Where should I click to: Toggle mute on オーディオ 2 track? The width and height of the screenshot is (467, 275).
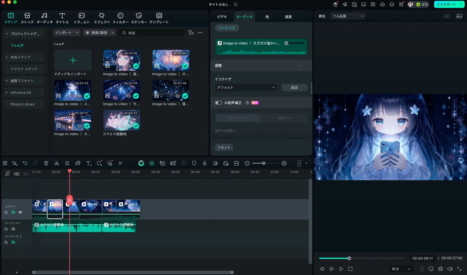pos(13,242)
